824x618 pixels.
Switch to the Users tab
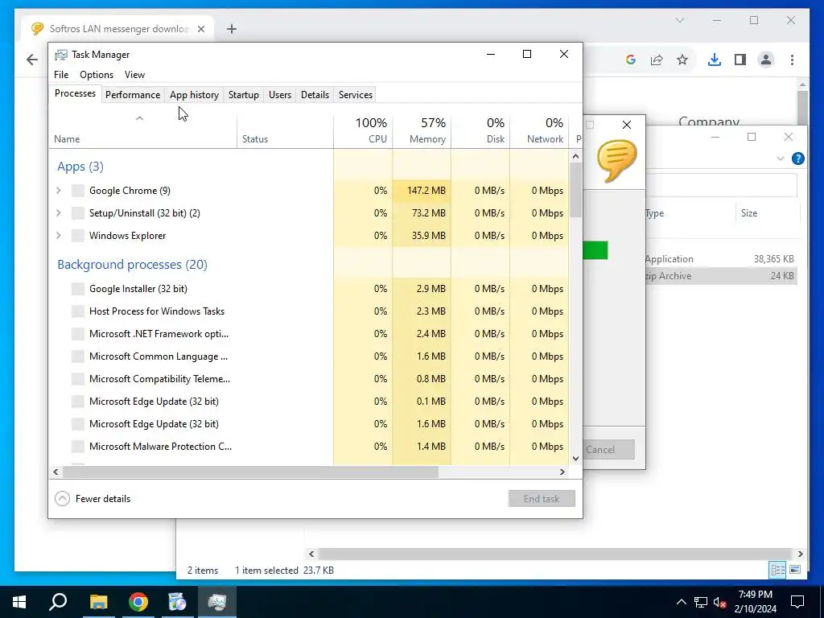pyautogui.click(x=280, y=95)
